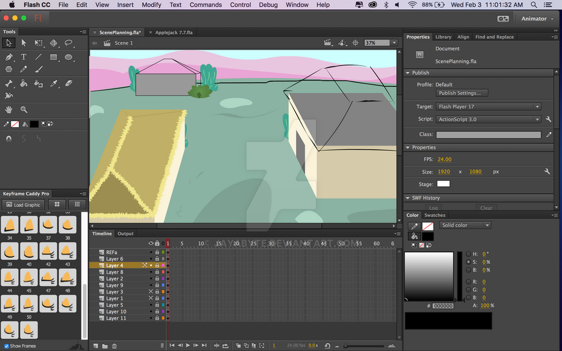Click the black fill color swatch in Tools
Viewport: 562px width, 351px height.
(34, 124)
